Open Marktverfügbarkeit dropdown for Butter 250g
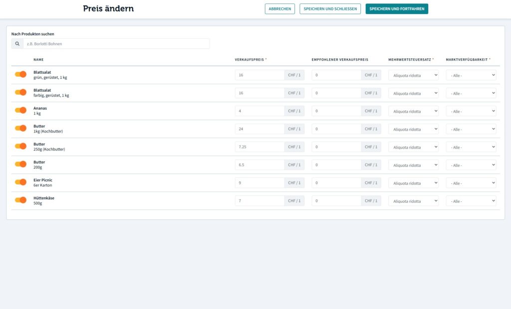This screenshot has width=511, height=309. coord(471,147)
